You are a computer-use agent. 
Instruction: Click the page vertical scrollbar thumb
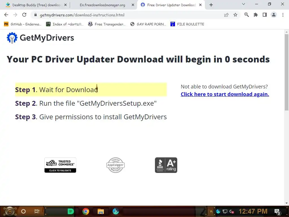click(287, 72)
